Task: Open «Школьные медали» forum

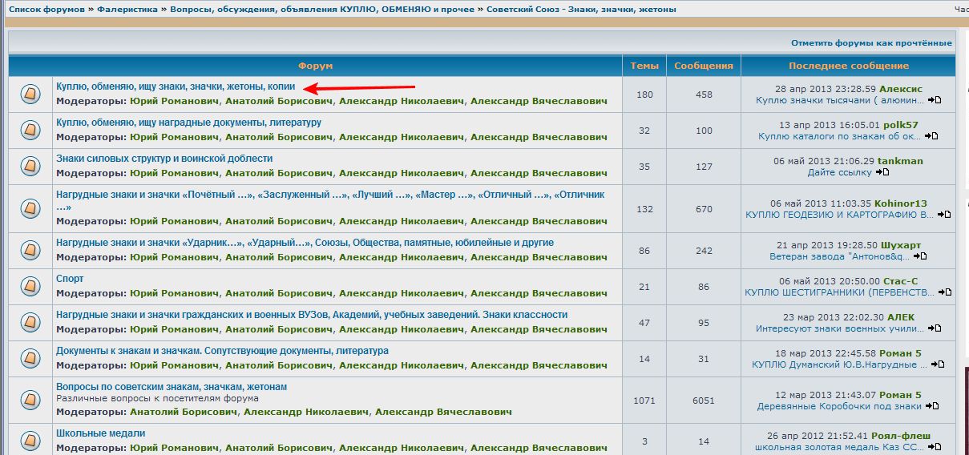Action: tap(100, 433)
